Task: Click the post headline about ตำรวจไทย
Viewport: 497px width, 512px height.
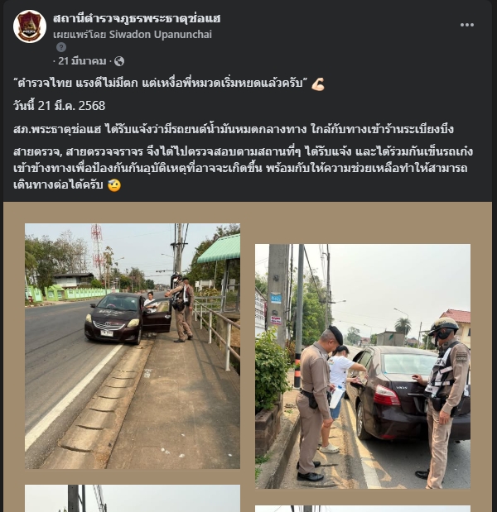Action: click(161, 84)
